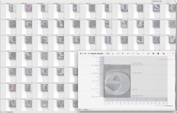The height and width of the screenshot is (113, 177).
Task: Click the 'Baseline' metric label
Action: [135, 89]
